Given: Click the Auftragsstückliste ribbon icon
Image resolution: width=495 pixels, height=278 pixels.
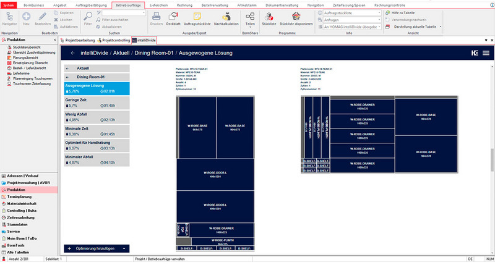Looking at the screenshot, I should click(x=197, y=17).
